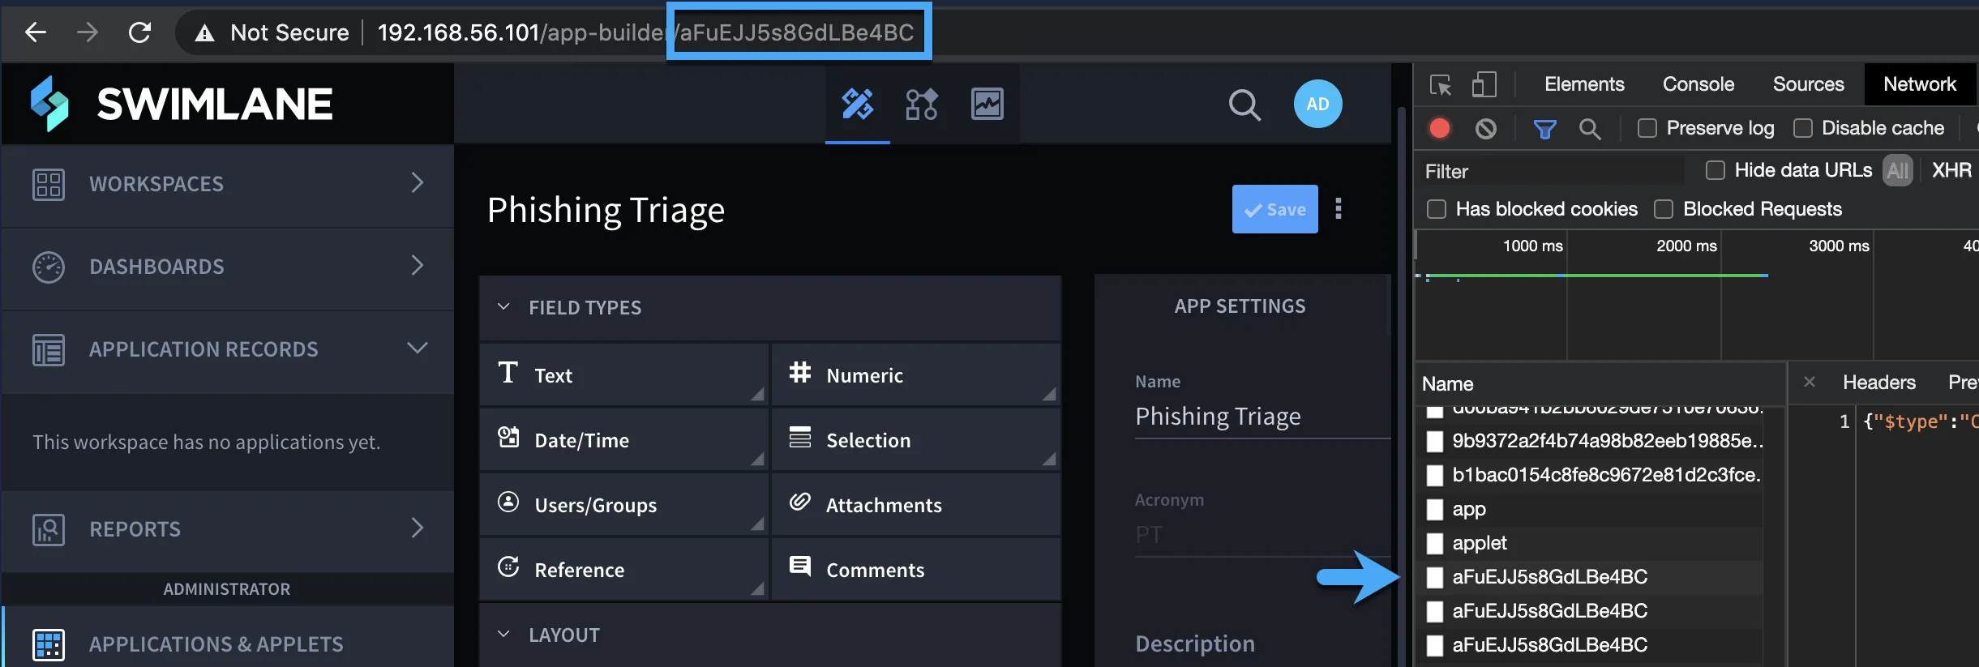This screenshot has height=667, width=1979.
Task: Click the search magnifier in Swimlane header
Action: (1244, 105)
